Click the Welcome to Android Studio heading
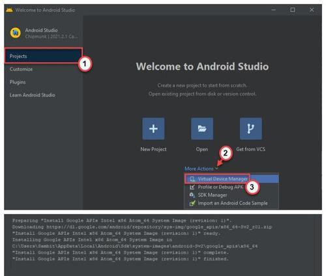The width and height of the screenshot is (326, 276). click(x=202, y=66)
